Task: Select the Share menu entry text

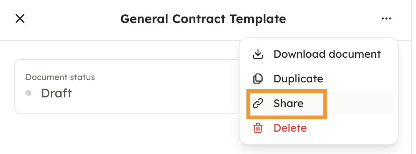Action: (x=288, y=103)
